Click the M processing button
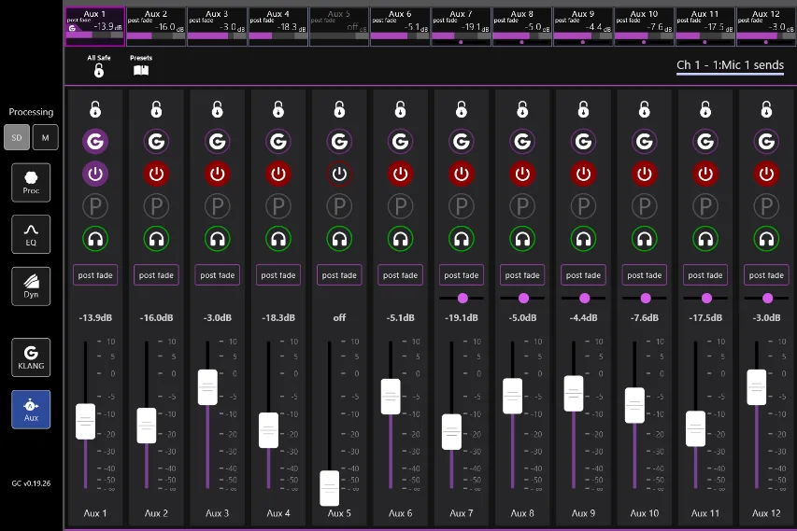 click(x=45, y=137)
